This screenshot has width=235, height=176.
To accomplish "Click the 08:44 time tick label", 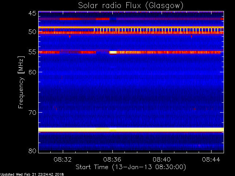I will (211, 159).
